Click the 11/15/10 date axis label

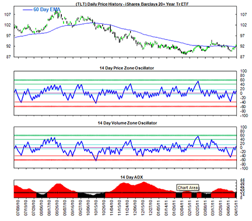[x=120, y=208]
